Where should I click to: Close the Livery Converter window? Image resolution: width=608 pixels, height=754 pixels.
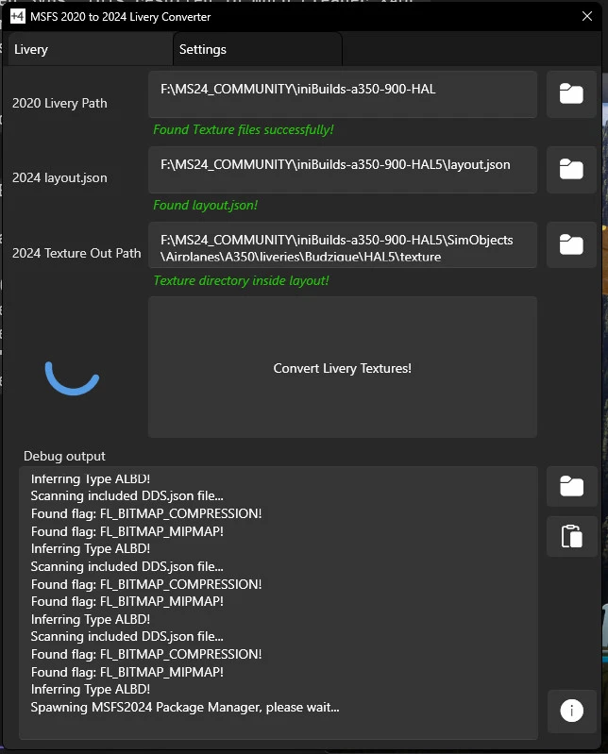[x=586, y=16]
